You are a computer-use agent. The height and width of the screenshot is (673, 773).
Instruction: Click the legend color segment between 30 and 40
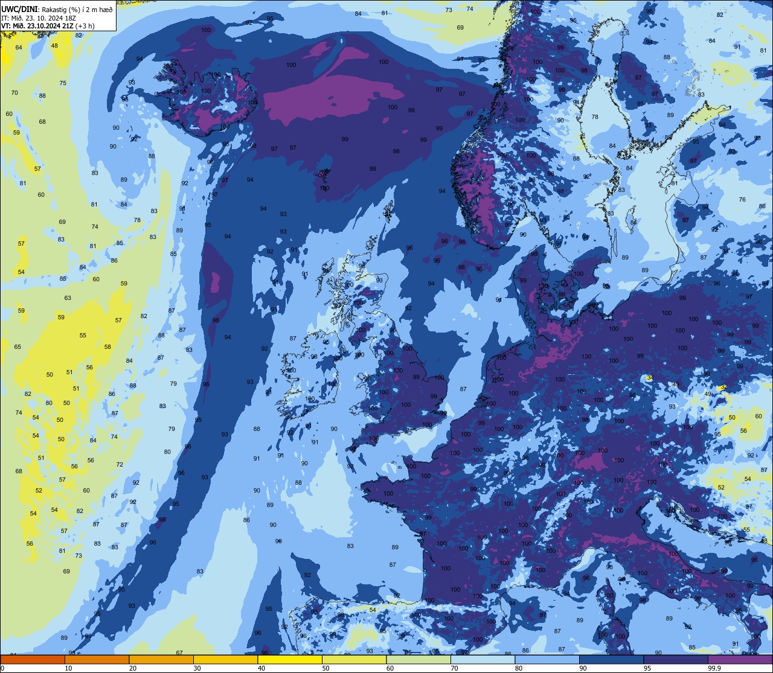point(225,659)
